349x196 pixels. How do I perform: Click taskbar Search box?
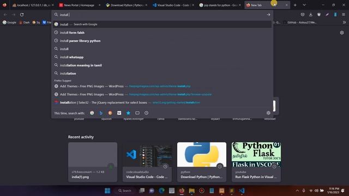pyautogui.click(x=125, y=191)
